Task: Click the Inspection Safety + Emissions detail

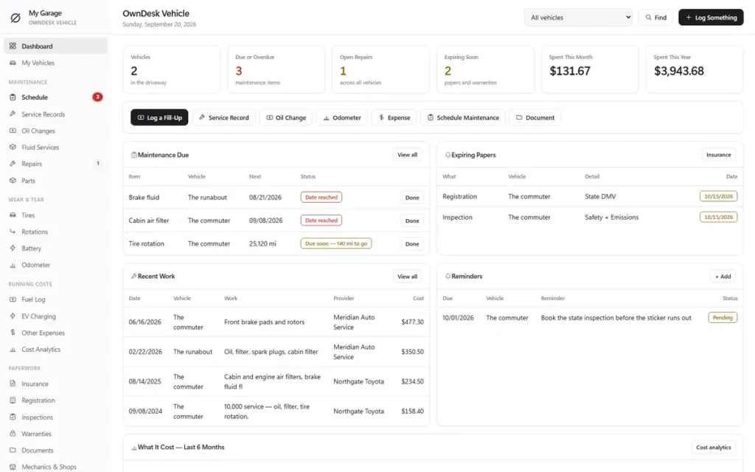Action: tap(611, 218)
